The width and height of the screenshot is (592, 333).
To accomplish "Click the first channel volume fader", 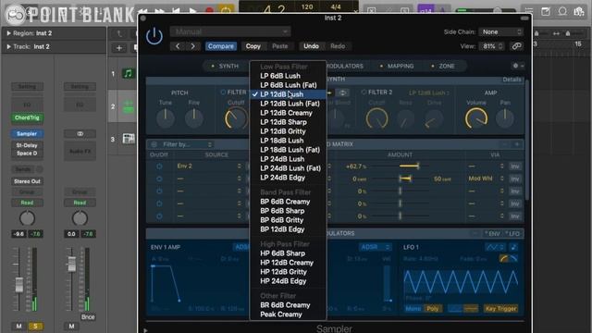I will [x=18, y=284].
